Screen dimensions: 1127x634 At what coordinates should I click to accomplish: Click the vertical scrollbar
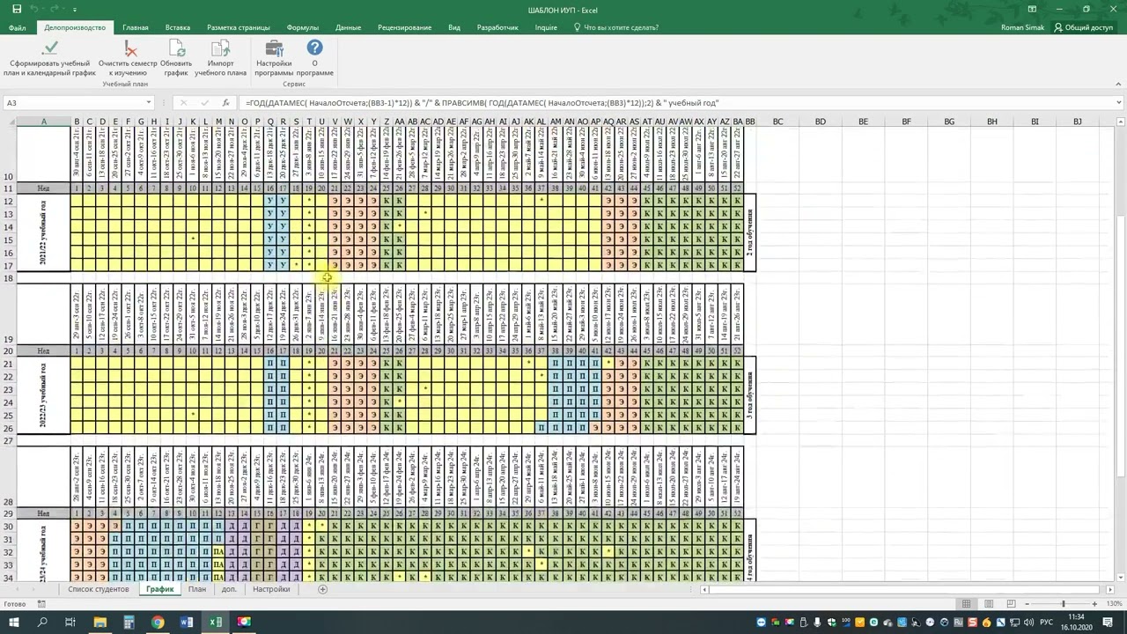click(1120, 352)
